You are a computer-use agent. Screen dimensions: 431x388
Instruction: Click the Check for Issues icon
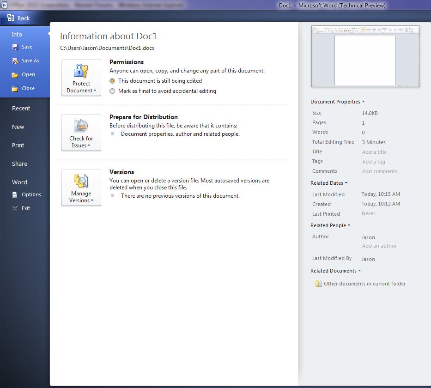click(x=81, y=126)
